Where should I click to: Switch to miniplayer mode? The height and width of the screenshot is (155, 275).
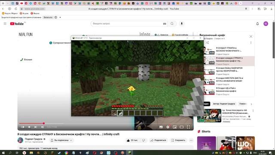(x=175, y=127)
